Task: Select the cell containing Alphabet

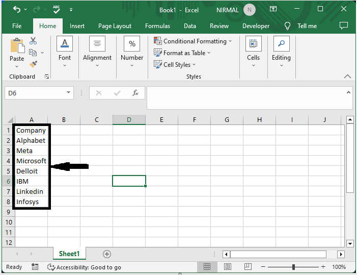Action: tap(32, 140)
